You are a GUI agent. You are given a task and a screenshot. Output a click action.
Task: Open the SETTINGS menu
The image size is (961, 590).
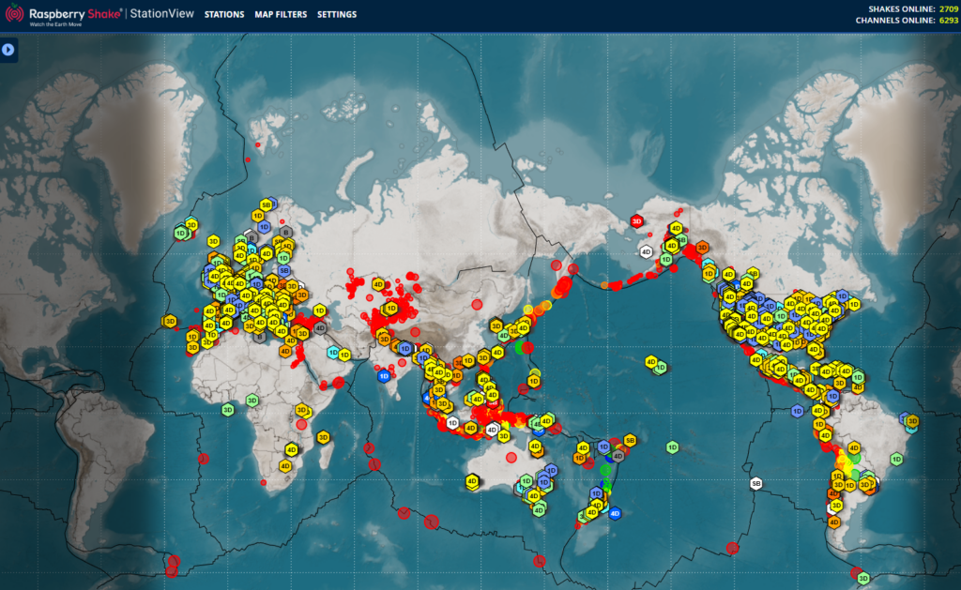337,15
